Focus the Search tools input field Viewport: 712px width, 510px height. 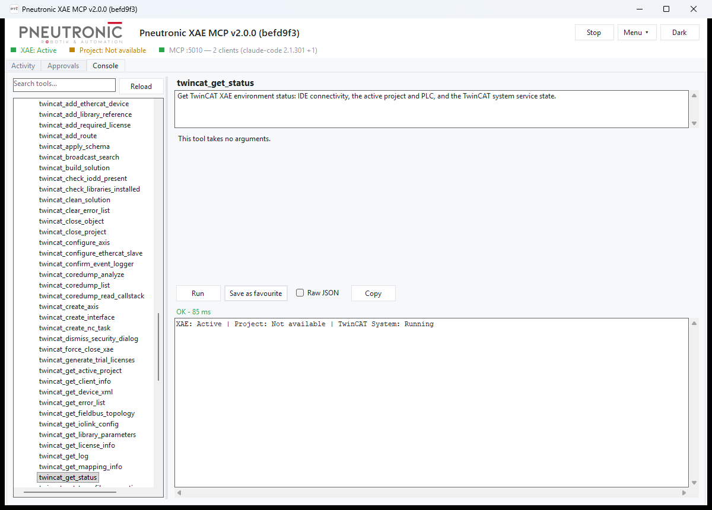tap(64, 85)
